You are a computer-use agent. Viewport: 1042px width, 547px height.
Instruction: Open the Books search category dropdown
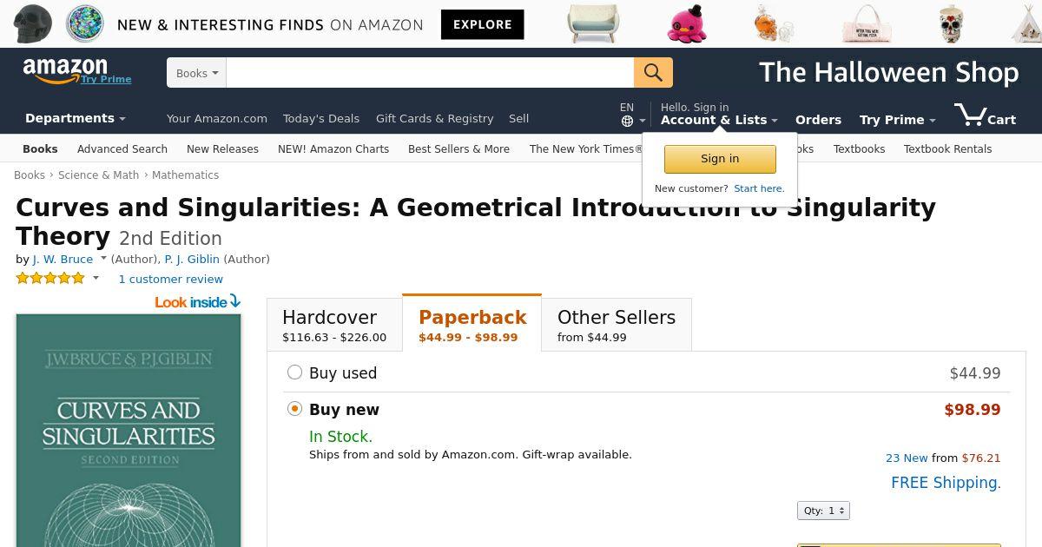(196, 73)
